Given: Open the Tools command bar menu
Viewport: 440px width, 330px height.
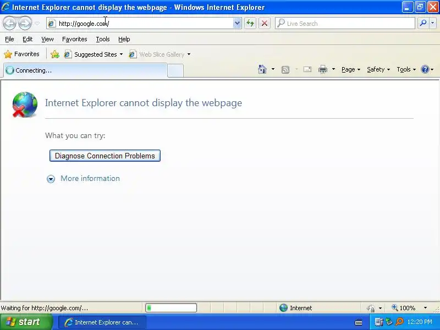Looking at the screenshot, I should pyautogui.click(x=406, y=70).
